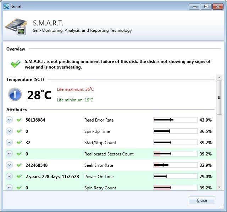
Task: Click the 28°C current temperature reading
Action: coord(39,95)
